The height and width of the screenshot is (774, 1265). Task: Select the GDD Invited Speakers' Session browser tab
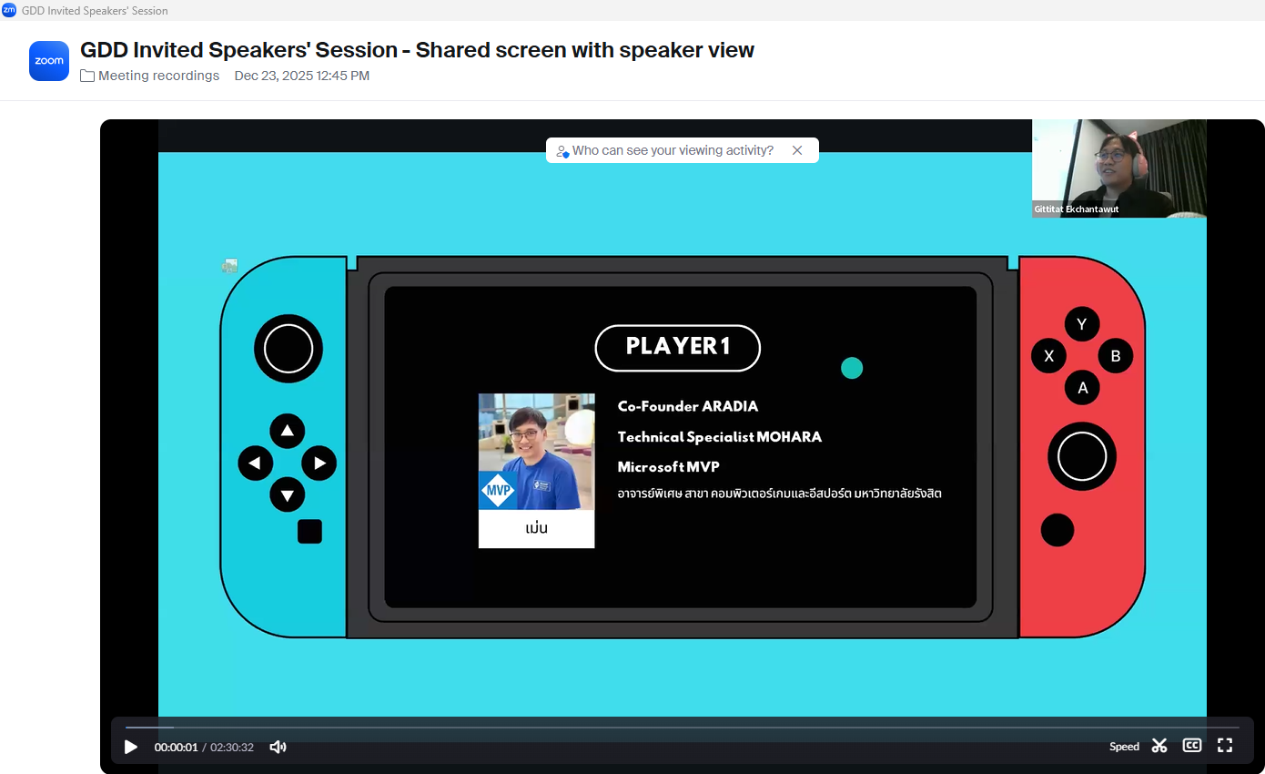click(x=95, y=11)
